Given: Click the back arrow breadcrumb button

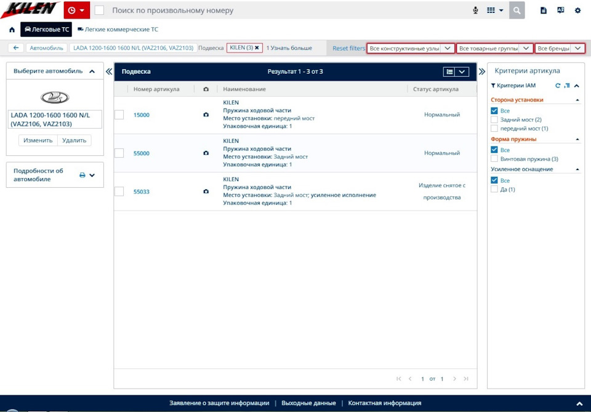Looking at the screenshot, I should (16, 48).
